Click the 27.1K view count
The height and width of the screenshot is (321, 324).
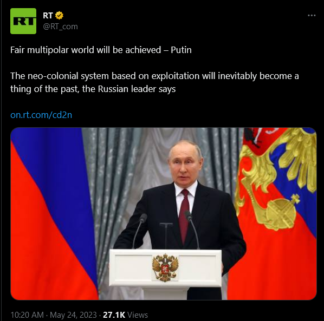pyautogui.click(x=114, y=315)
